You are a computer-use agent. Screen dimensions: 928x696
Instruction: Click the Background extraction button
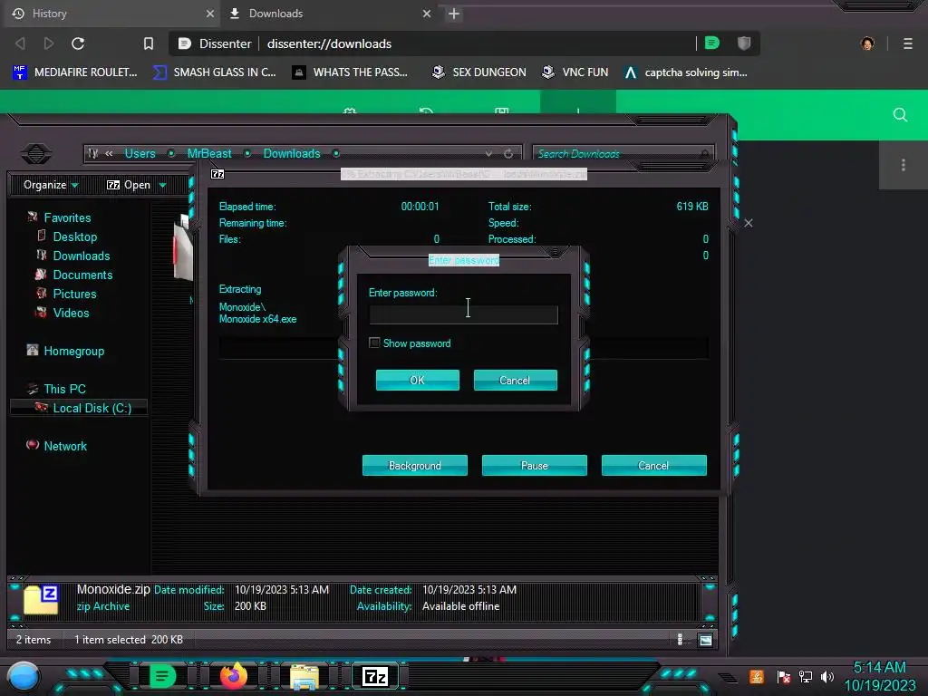pyautogui.click(x=414, y=465)
